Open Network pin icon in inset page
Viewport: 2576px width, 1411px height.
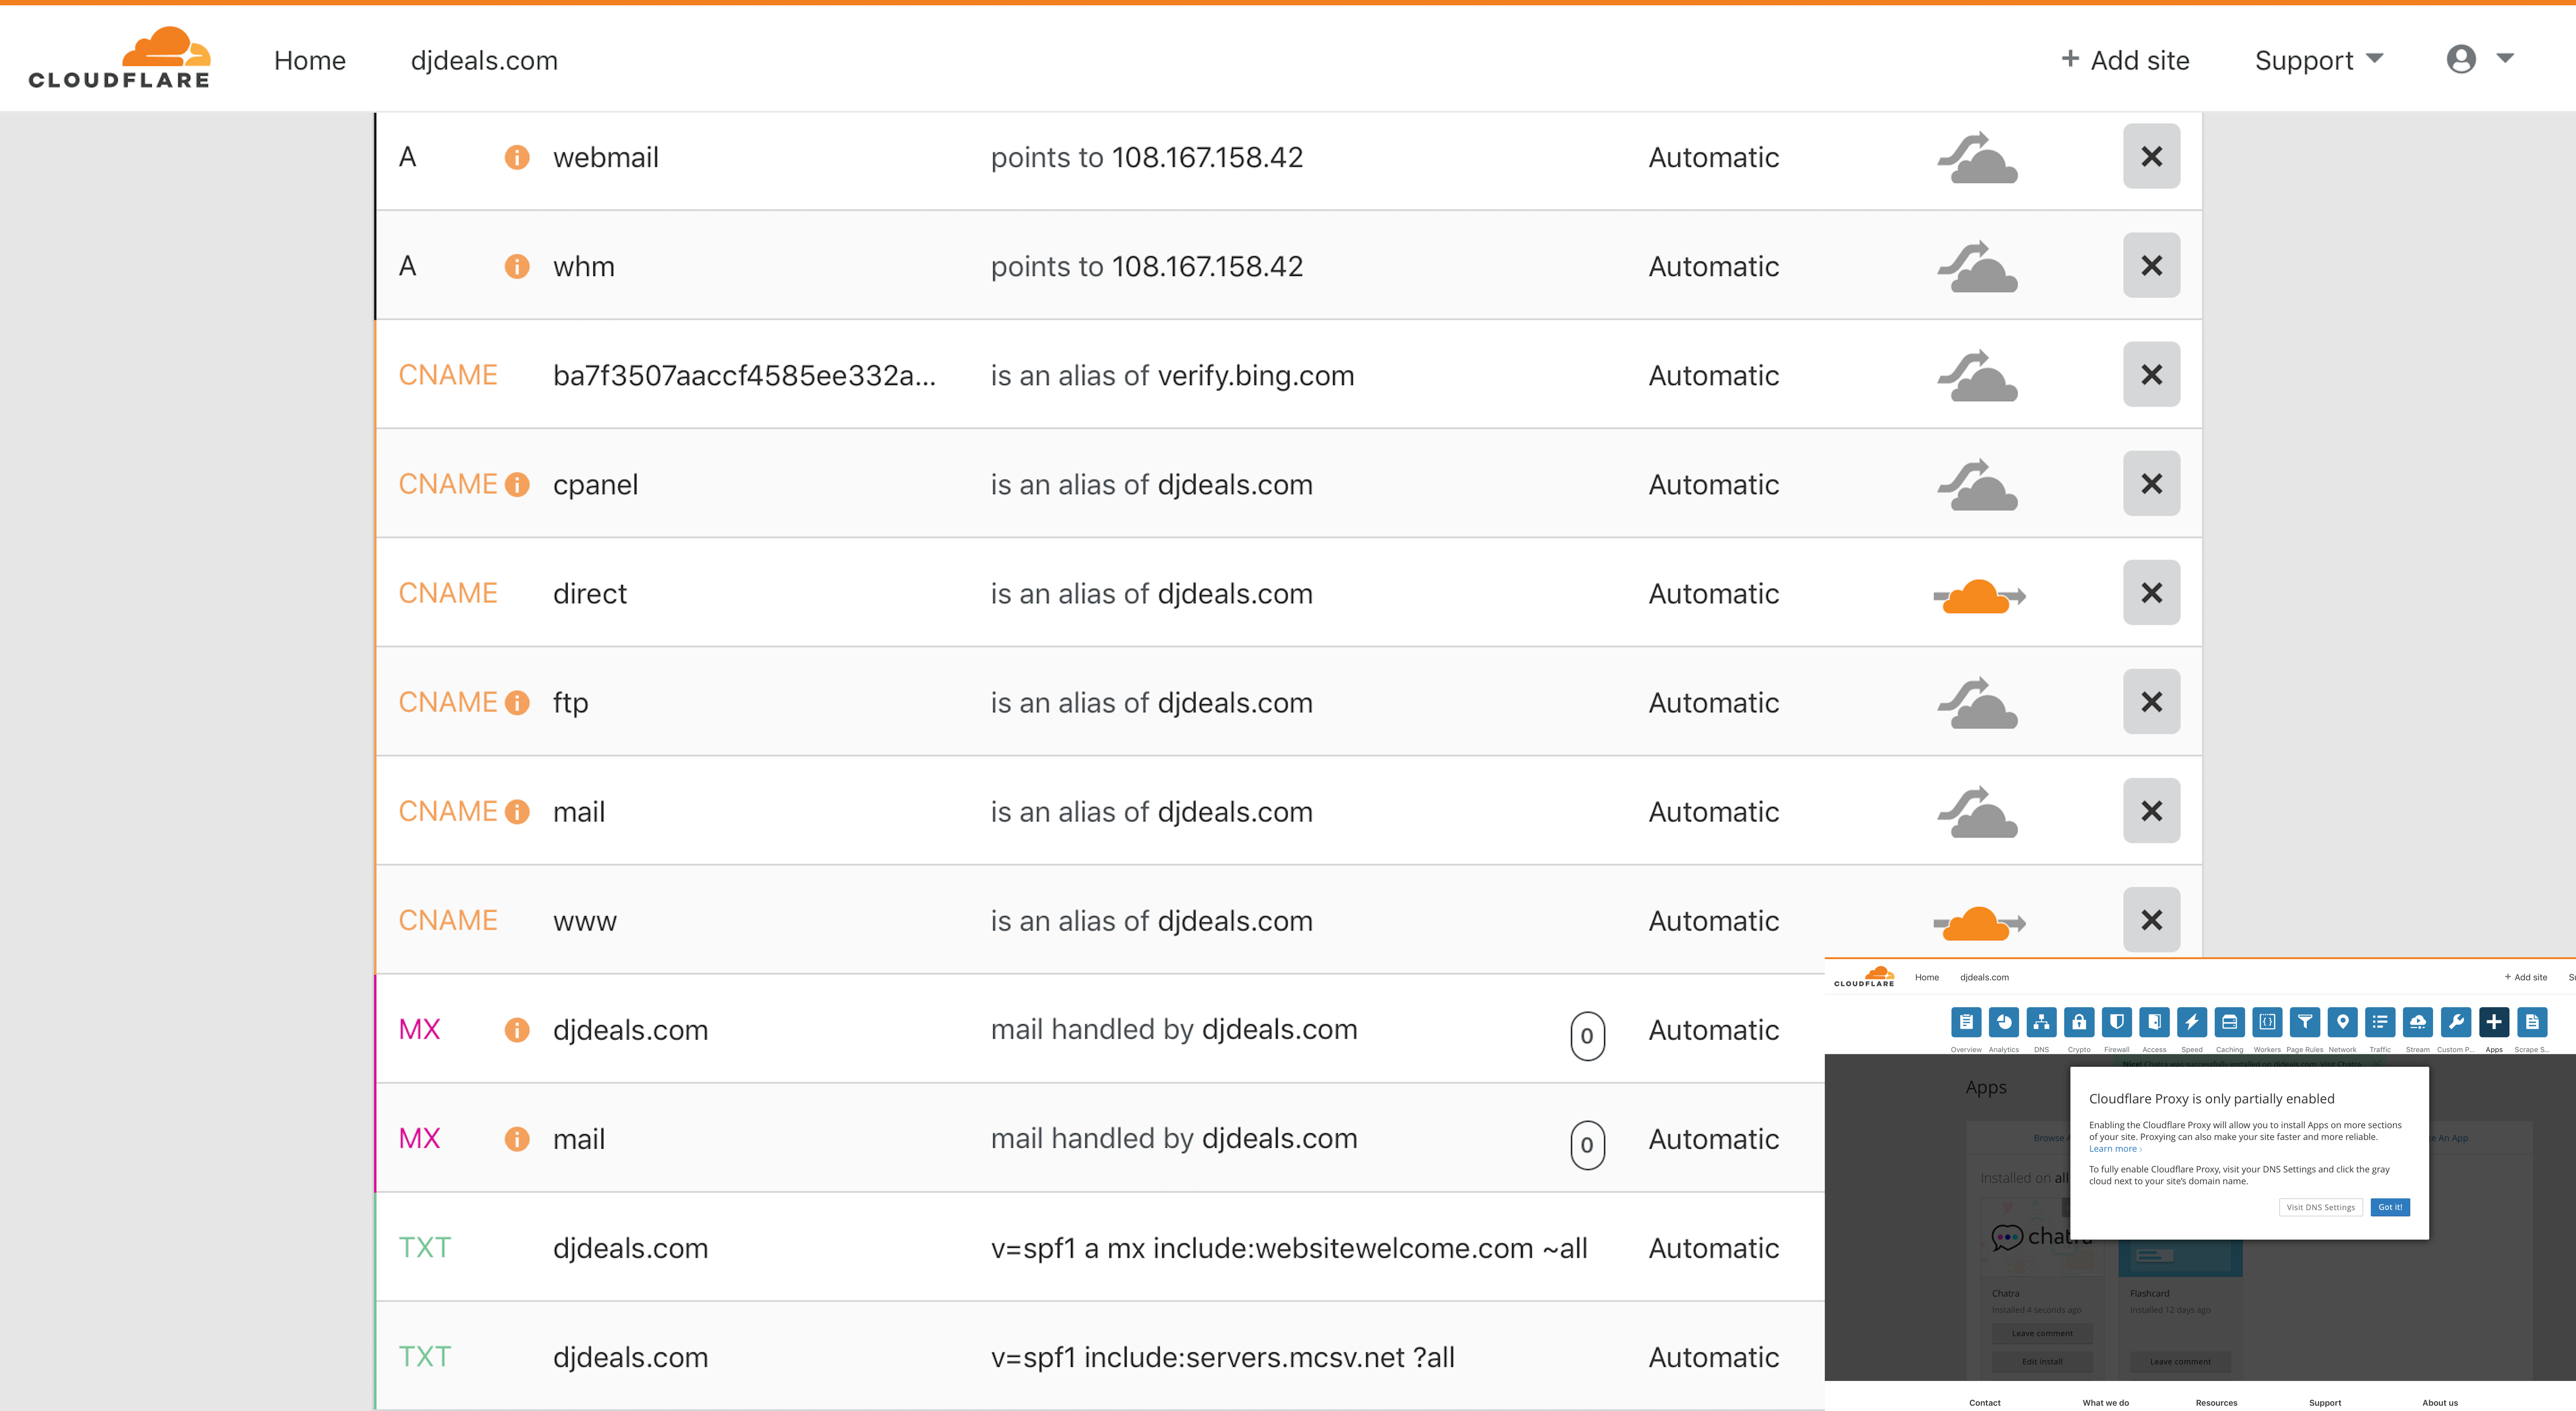pos(2343,1022)
